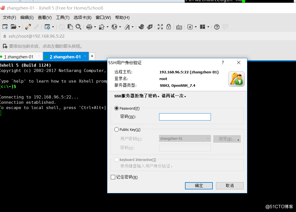Open the 查看(V) menu
Viewport: 296px width, 212px height.
[x=45, y=18]
